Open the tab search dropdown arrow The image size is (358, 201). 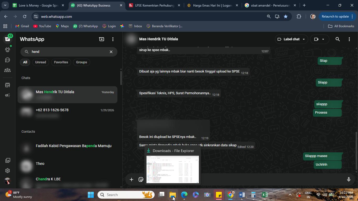click(5, 5)
